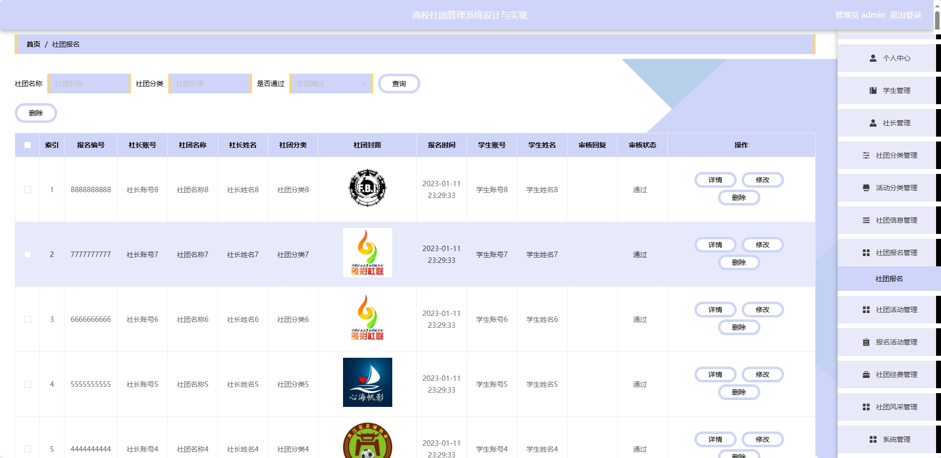Click 删除 for 社团名称7 row

[739, 262]
